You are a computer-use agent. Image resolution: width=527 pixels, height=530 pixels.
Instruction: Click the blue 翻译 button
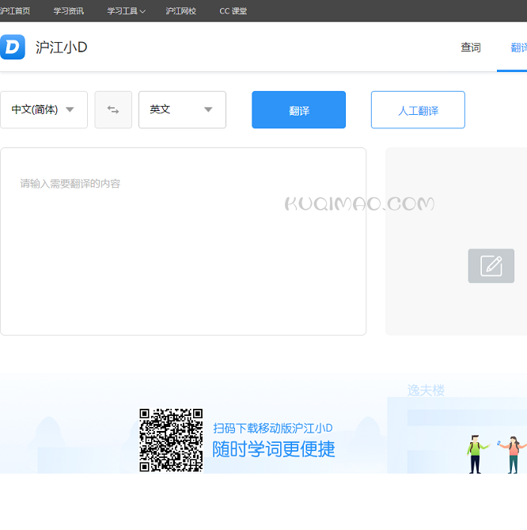(299, 109)
